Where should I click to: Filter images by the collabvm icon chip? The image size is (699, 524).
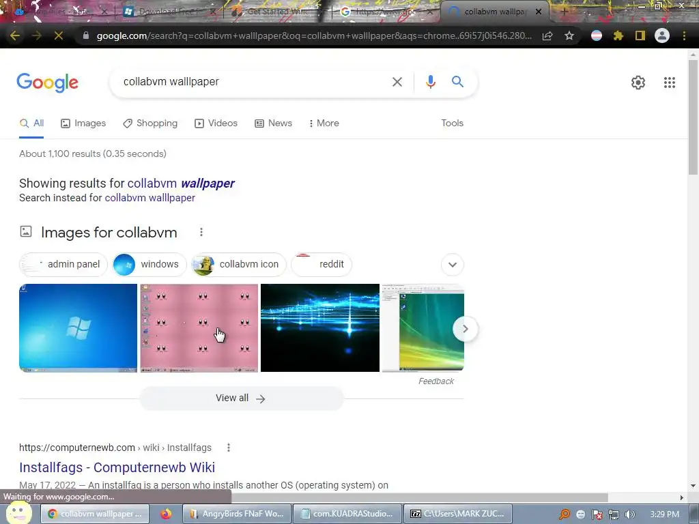238,264
